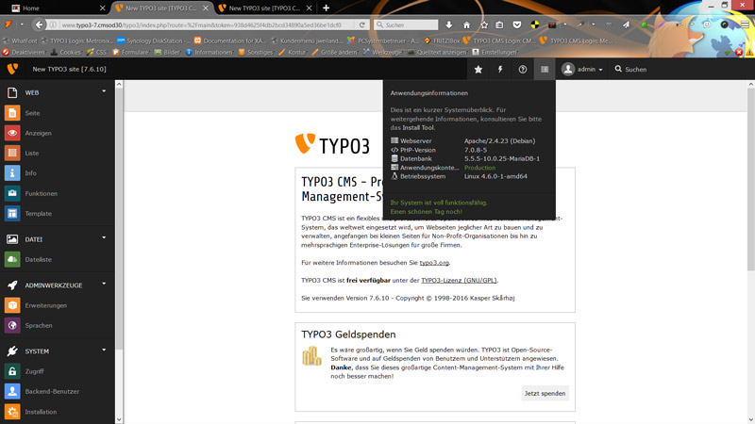Click the bookmarks star icon in TYPO3 top bar
This screenshot has height=424, width=755.
[x=478, y=69]
